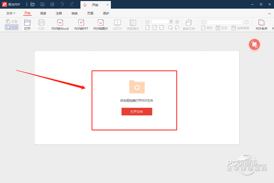Click the redo arrow in title bar
This screenshot has width=274, height=183.
point(72,4)
